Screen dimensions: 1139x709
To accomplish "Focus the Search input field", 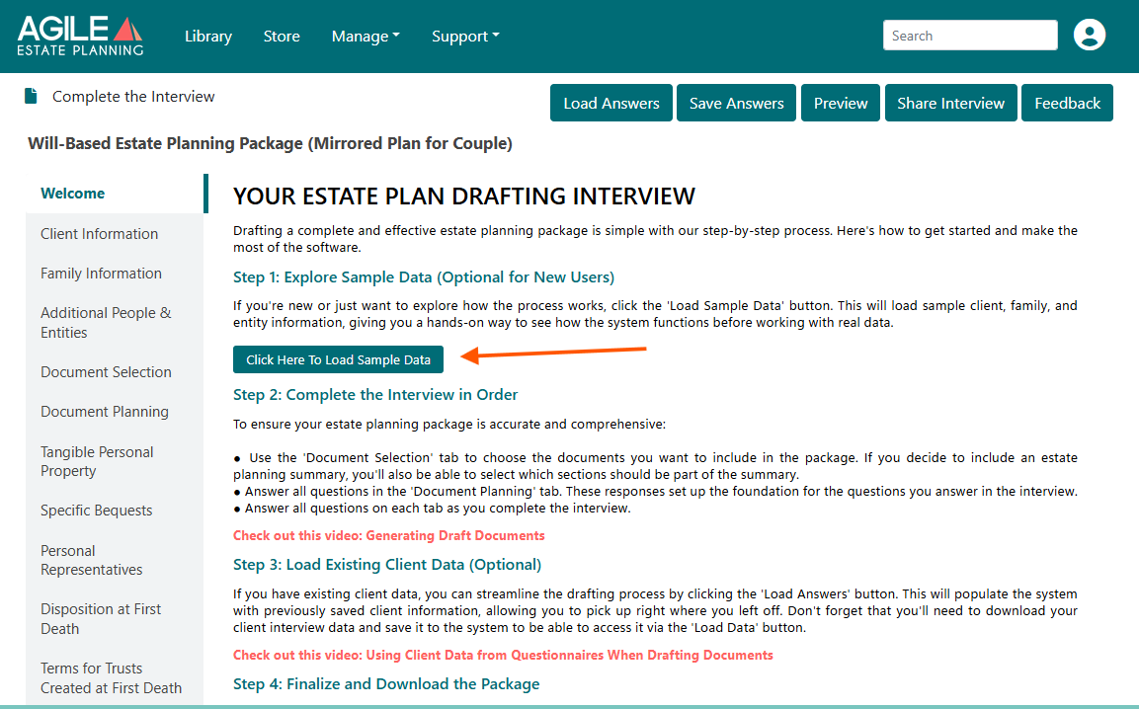I will (x=970, y=35).
